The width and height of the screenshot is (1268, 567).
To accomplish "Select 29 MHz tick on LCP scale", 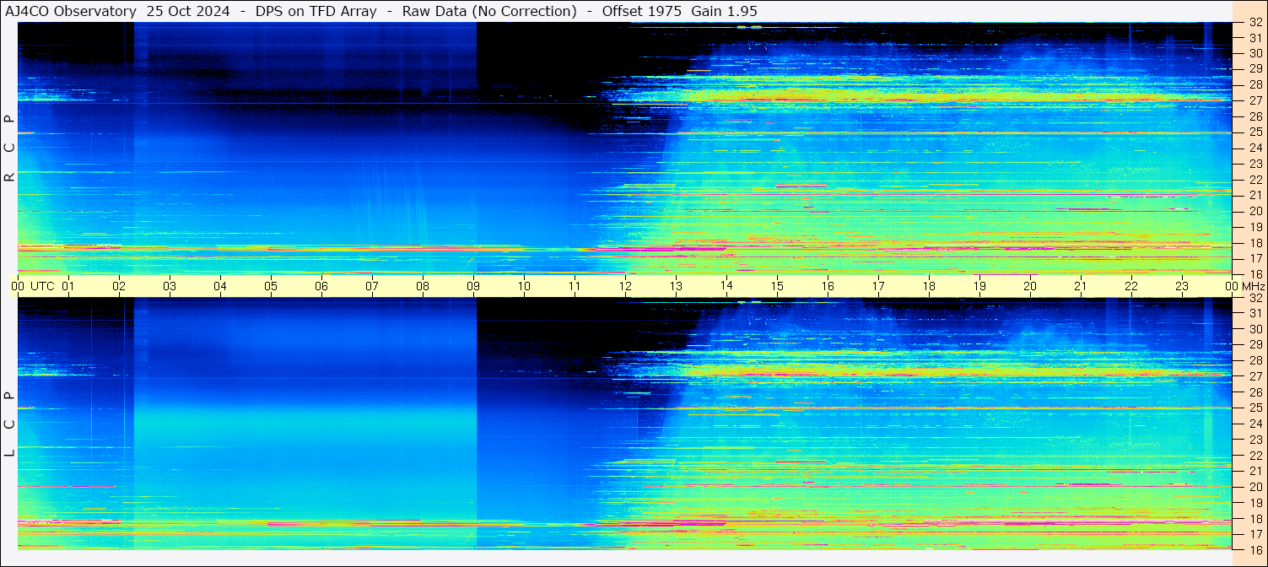I will (x=1255, y=344).
